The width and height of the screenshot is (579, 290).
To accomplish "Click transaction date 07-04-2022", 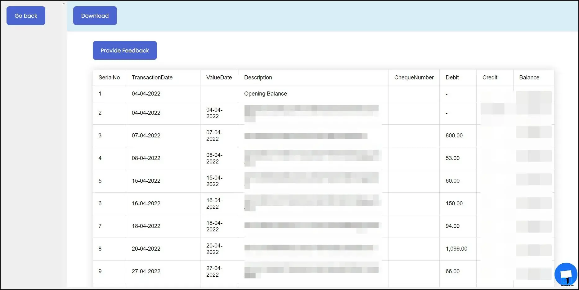I will [x=146, y=136].
